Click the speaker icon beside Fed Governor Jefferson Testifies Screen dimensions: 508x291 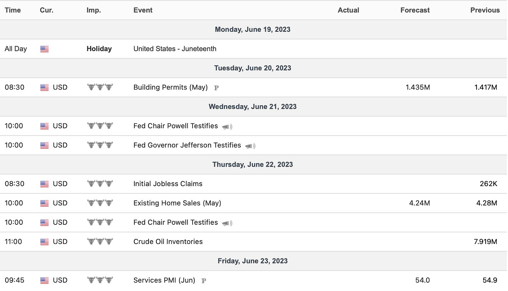coord(250,146)
